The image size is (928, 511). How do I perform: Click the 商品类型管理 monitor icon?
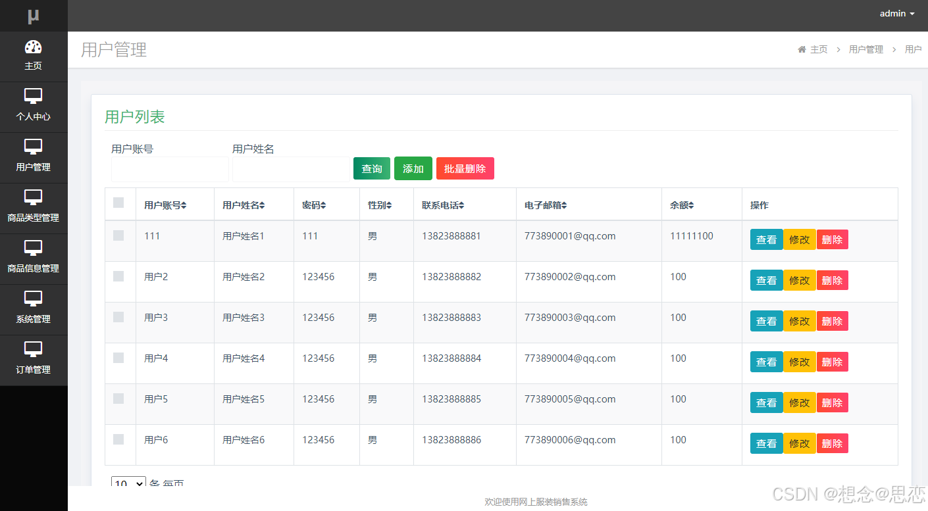click(34, 198)
